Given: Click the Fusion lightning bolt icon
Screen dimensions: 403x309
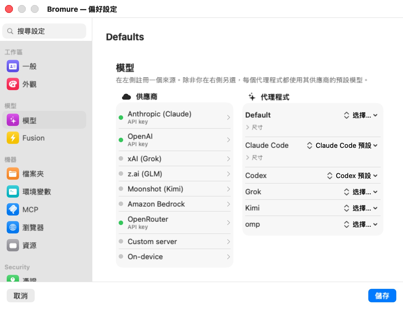Looking at the screenshot, I should [x=13, y=138].
